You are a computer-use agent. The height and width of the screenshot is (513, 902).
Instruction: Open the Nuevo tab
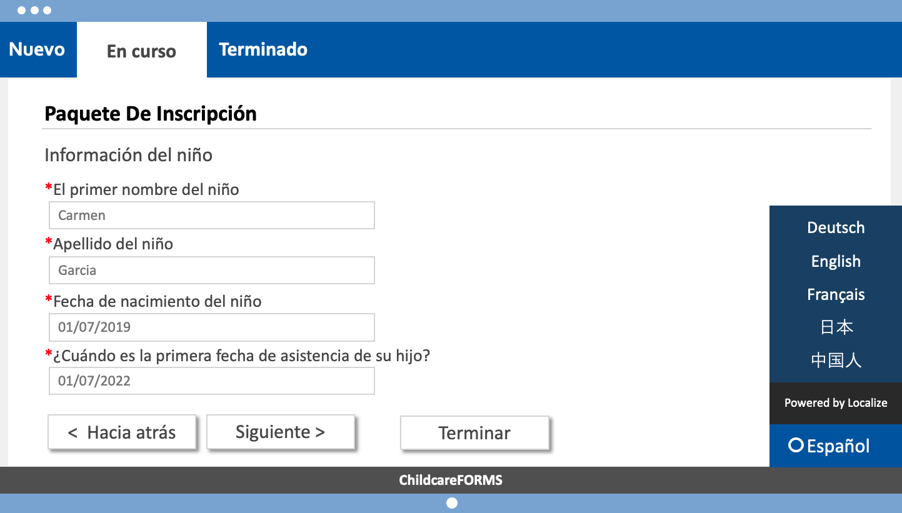pyautogui.click(x=37, y=49)
